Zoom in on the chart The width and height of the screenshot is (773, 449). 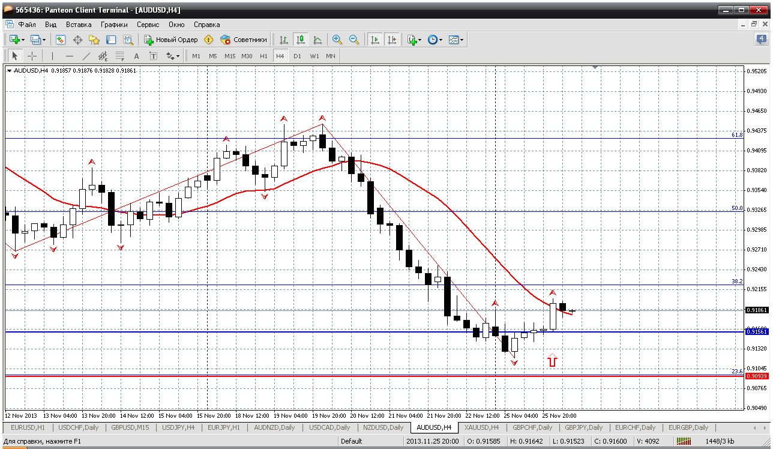pos(337,40)
